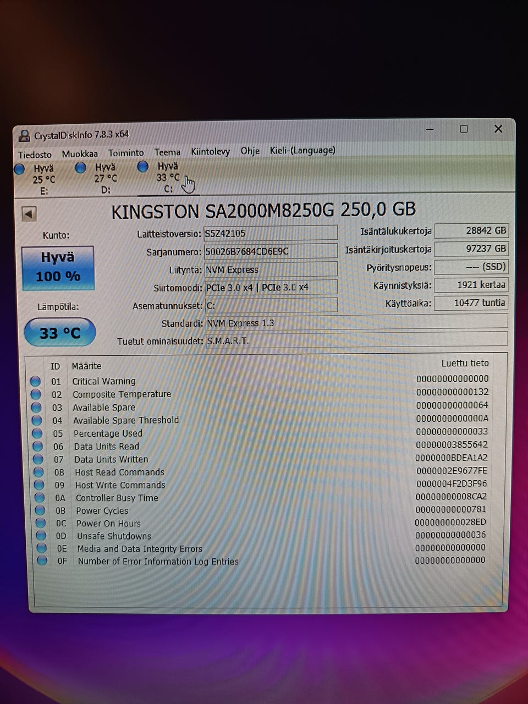Click the Käyttöaika value 10477 tuntia

[x=471, y=302]
